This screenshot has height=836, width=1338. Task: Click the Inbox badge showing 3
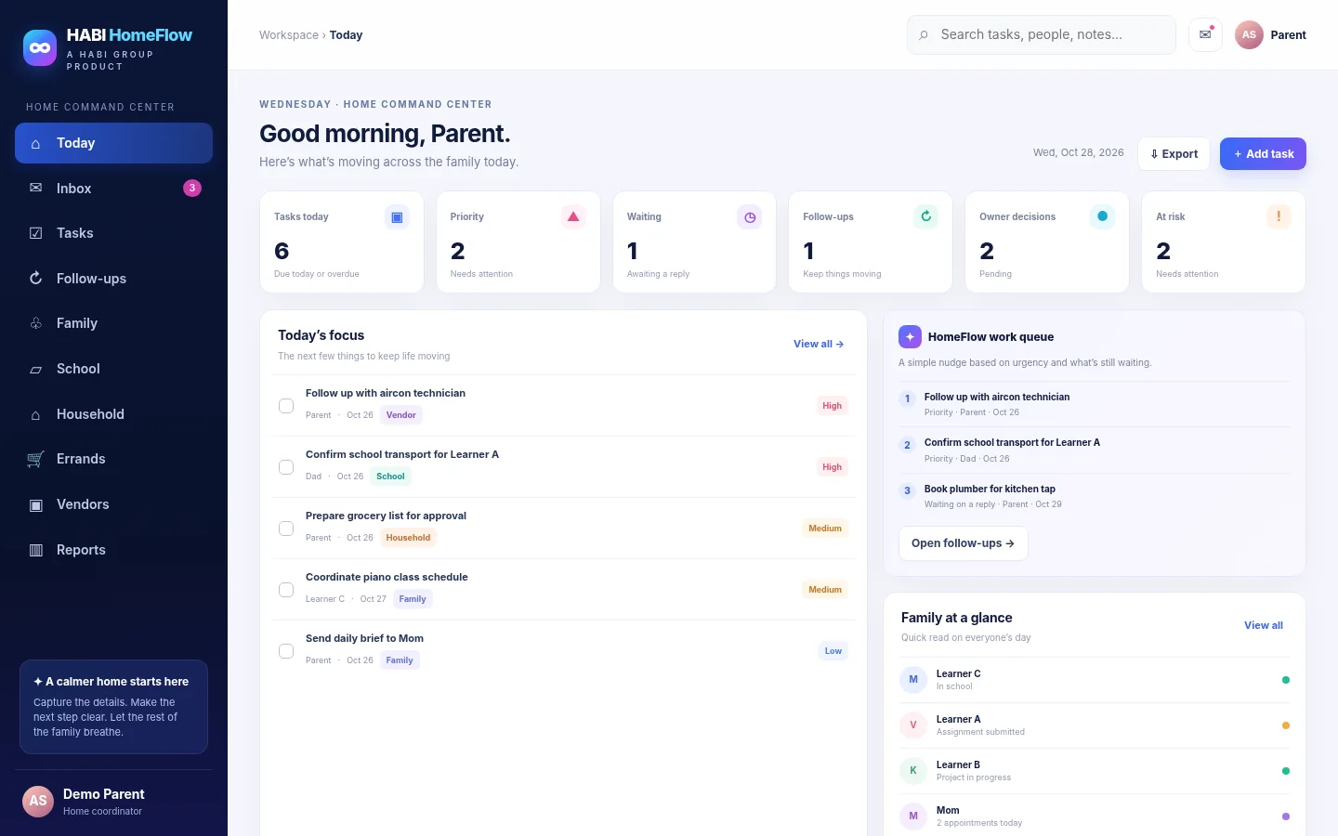pyautogui.click(x=192, y=189)
